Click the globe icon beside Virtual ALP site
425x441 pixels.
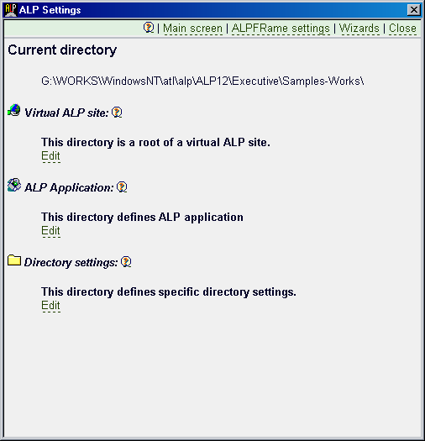click(14, 110)
